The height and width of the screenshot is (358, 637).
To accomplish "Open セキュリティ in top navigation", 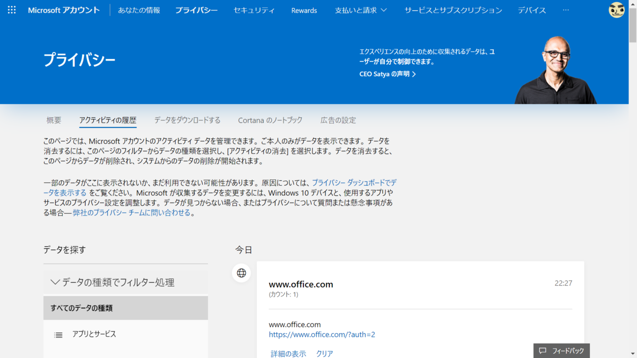I will click(x=254, y=10).
